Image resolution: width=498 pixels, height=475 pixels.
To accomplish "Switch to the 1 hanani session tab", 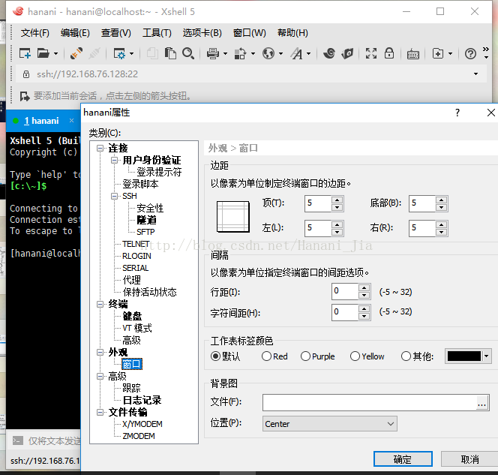I will pos(41,121).
